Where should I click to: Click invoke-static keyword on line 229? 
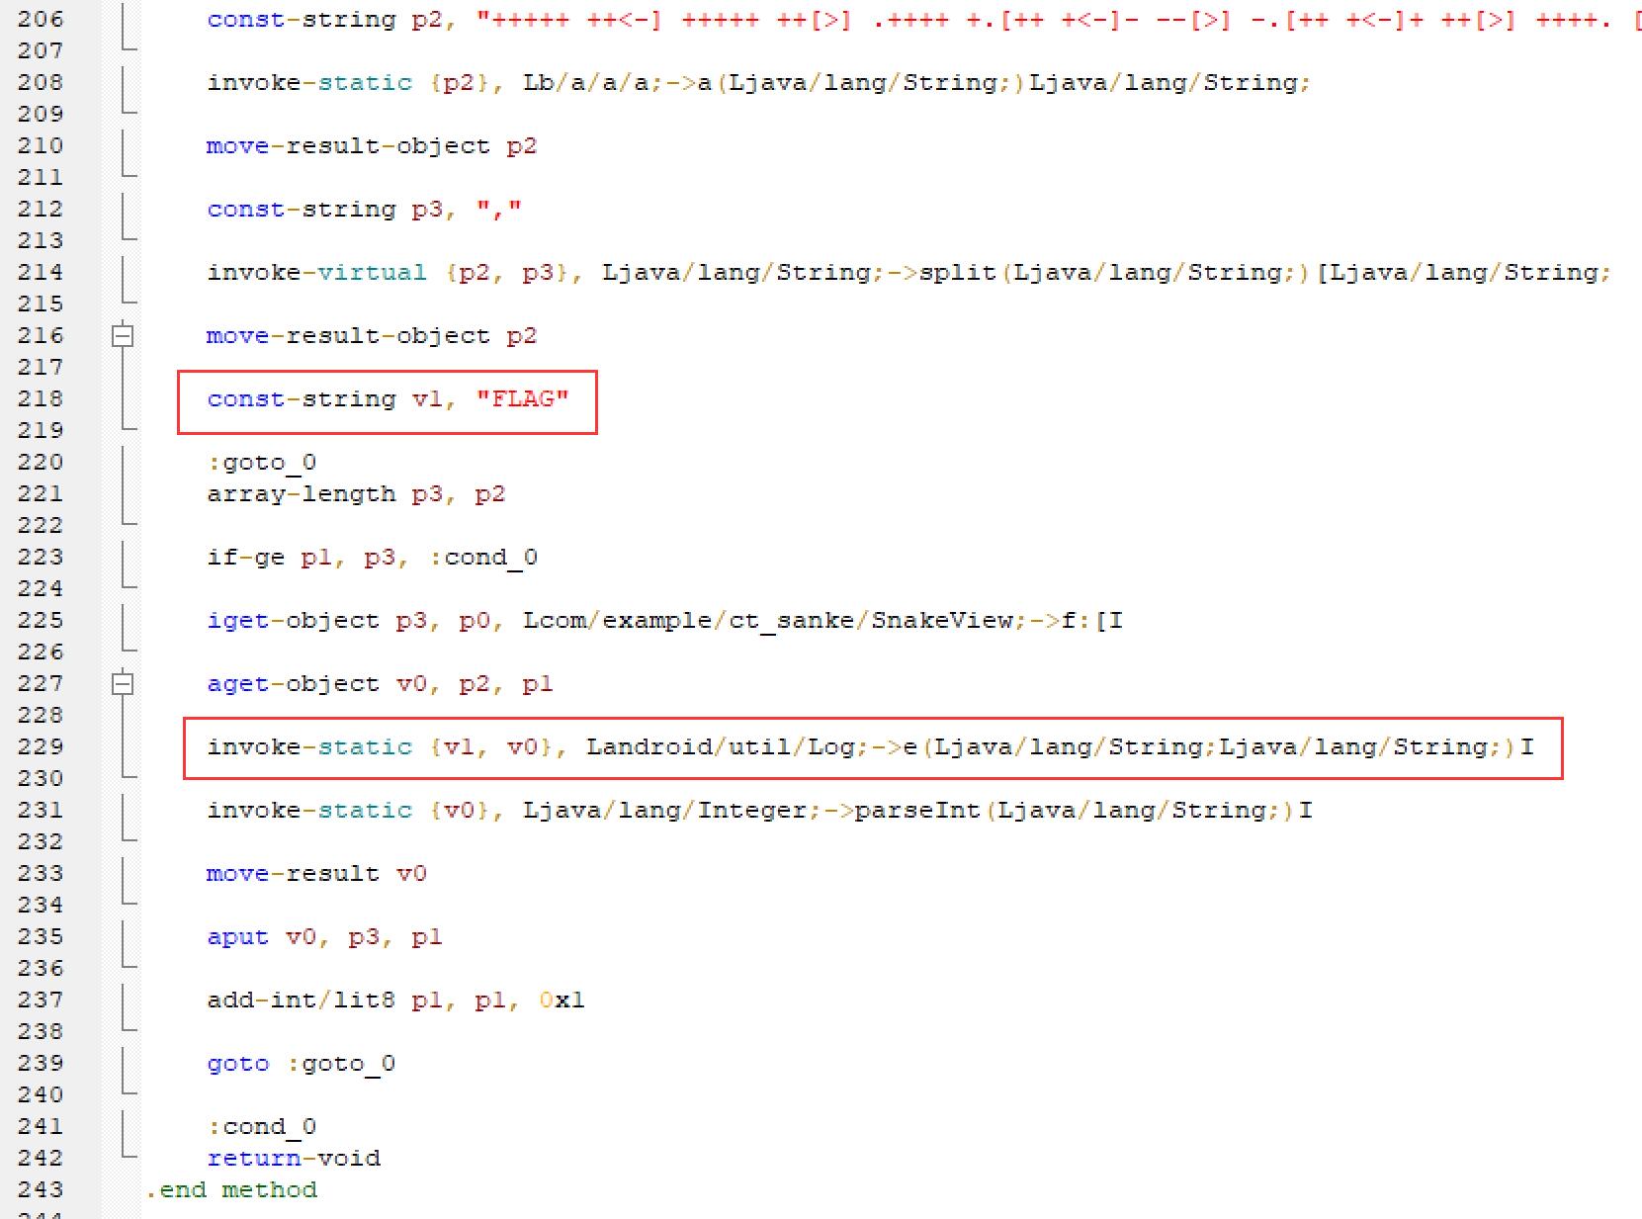point(309,747)
